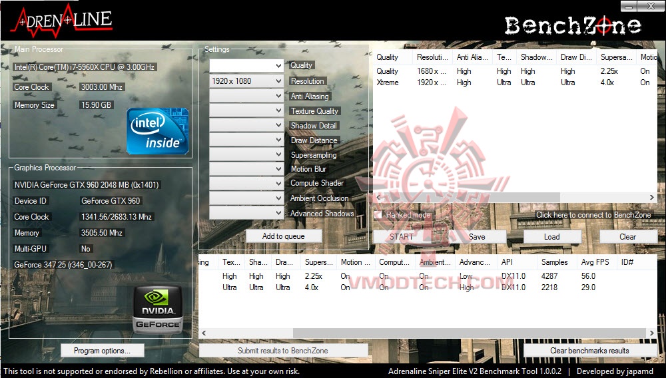Click here to connect to BenchZone link
This screenshot has width=666, height=378.
593,215
